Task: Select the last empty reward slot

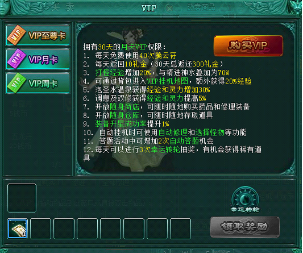Action: [180, 229]
